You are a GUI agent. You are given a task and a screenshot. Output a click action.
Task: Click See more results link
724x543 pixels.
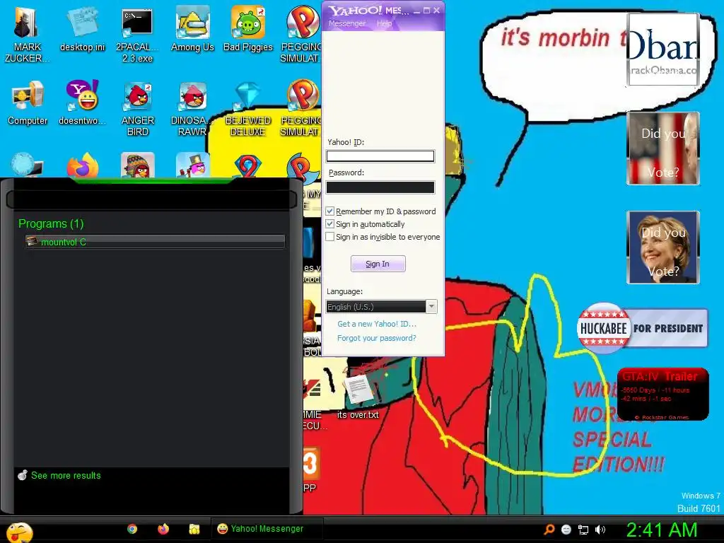pyautogui.click(x=66, y=475)
